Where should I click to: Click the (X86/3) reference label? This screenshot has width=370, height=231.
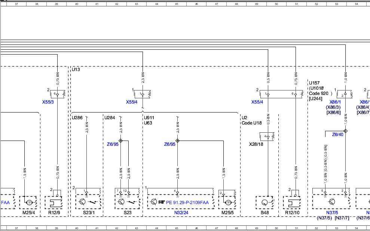333,107
